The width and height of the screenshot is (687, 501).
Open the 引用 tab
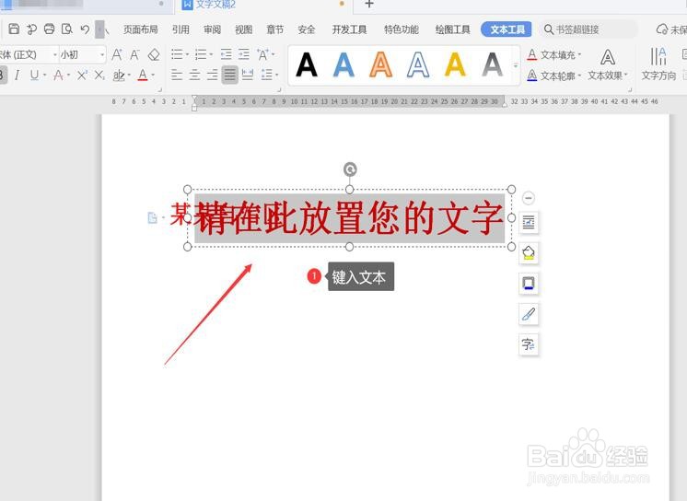(180, 29)
